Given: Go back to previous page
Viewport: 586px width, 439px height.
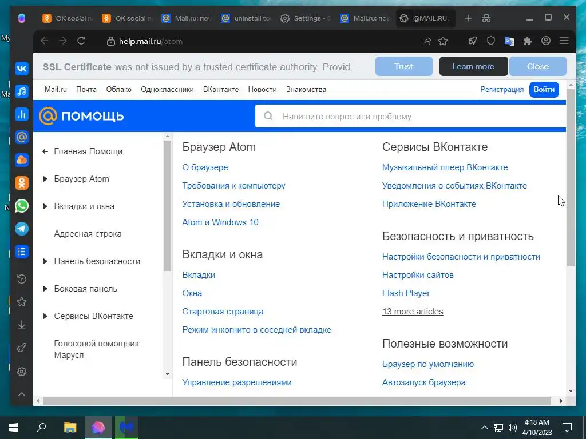Looking at the screenshot, I should [45, 41].
